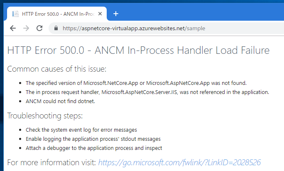
Task: Click the forward navigation arrow
Action: (26, 28)
